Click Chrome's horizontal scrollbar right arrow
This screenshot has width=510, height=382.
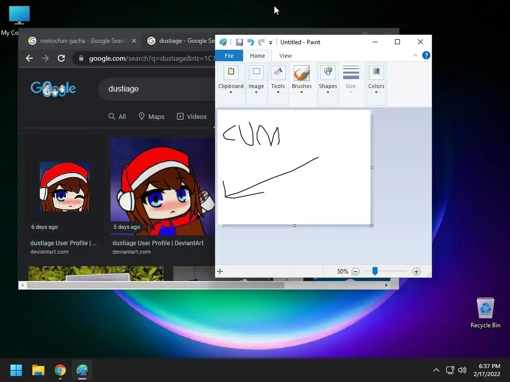tap(386, 285)
